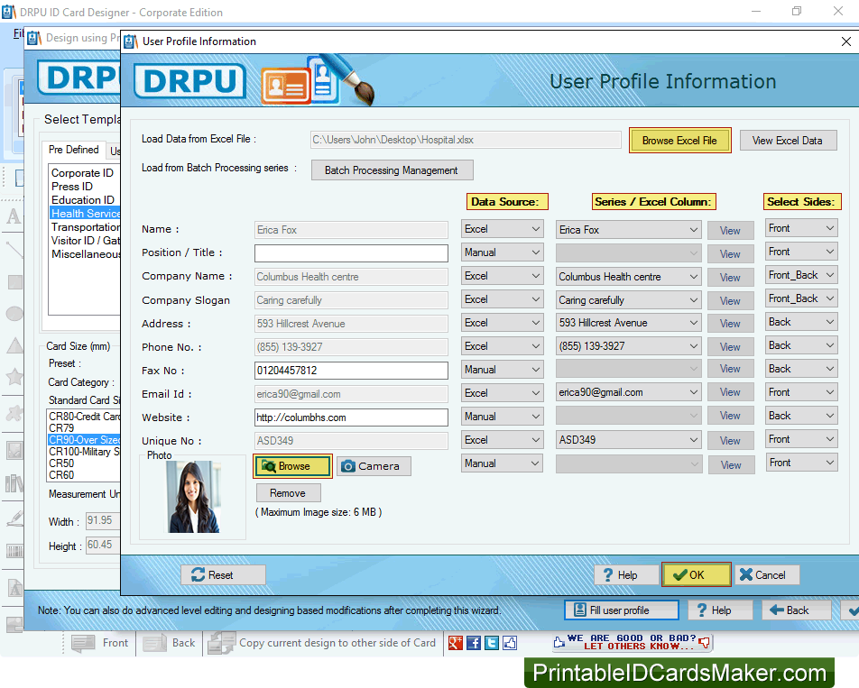Click Fill user profile in wizard window
859x688 pixels.
click(x=621, y=610)
